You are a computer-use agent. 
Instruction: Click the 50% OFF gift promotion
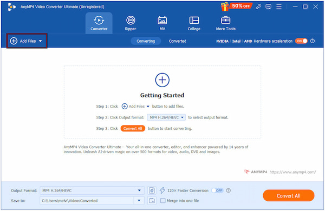click(236, 6)
